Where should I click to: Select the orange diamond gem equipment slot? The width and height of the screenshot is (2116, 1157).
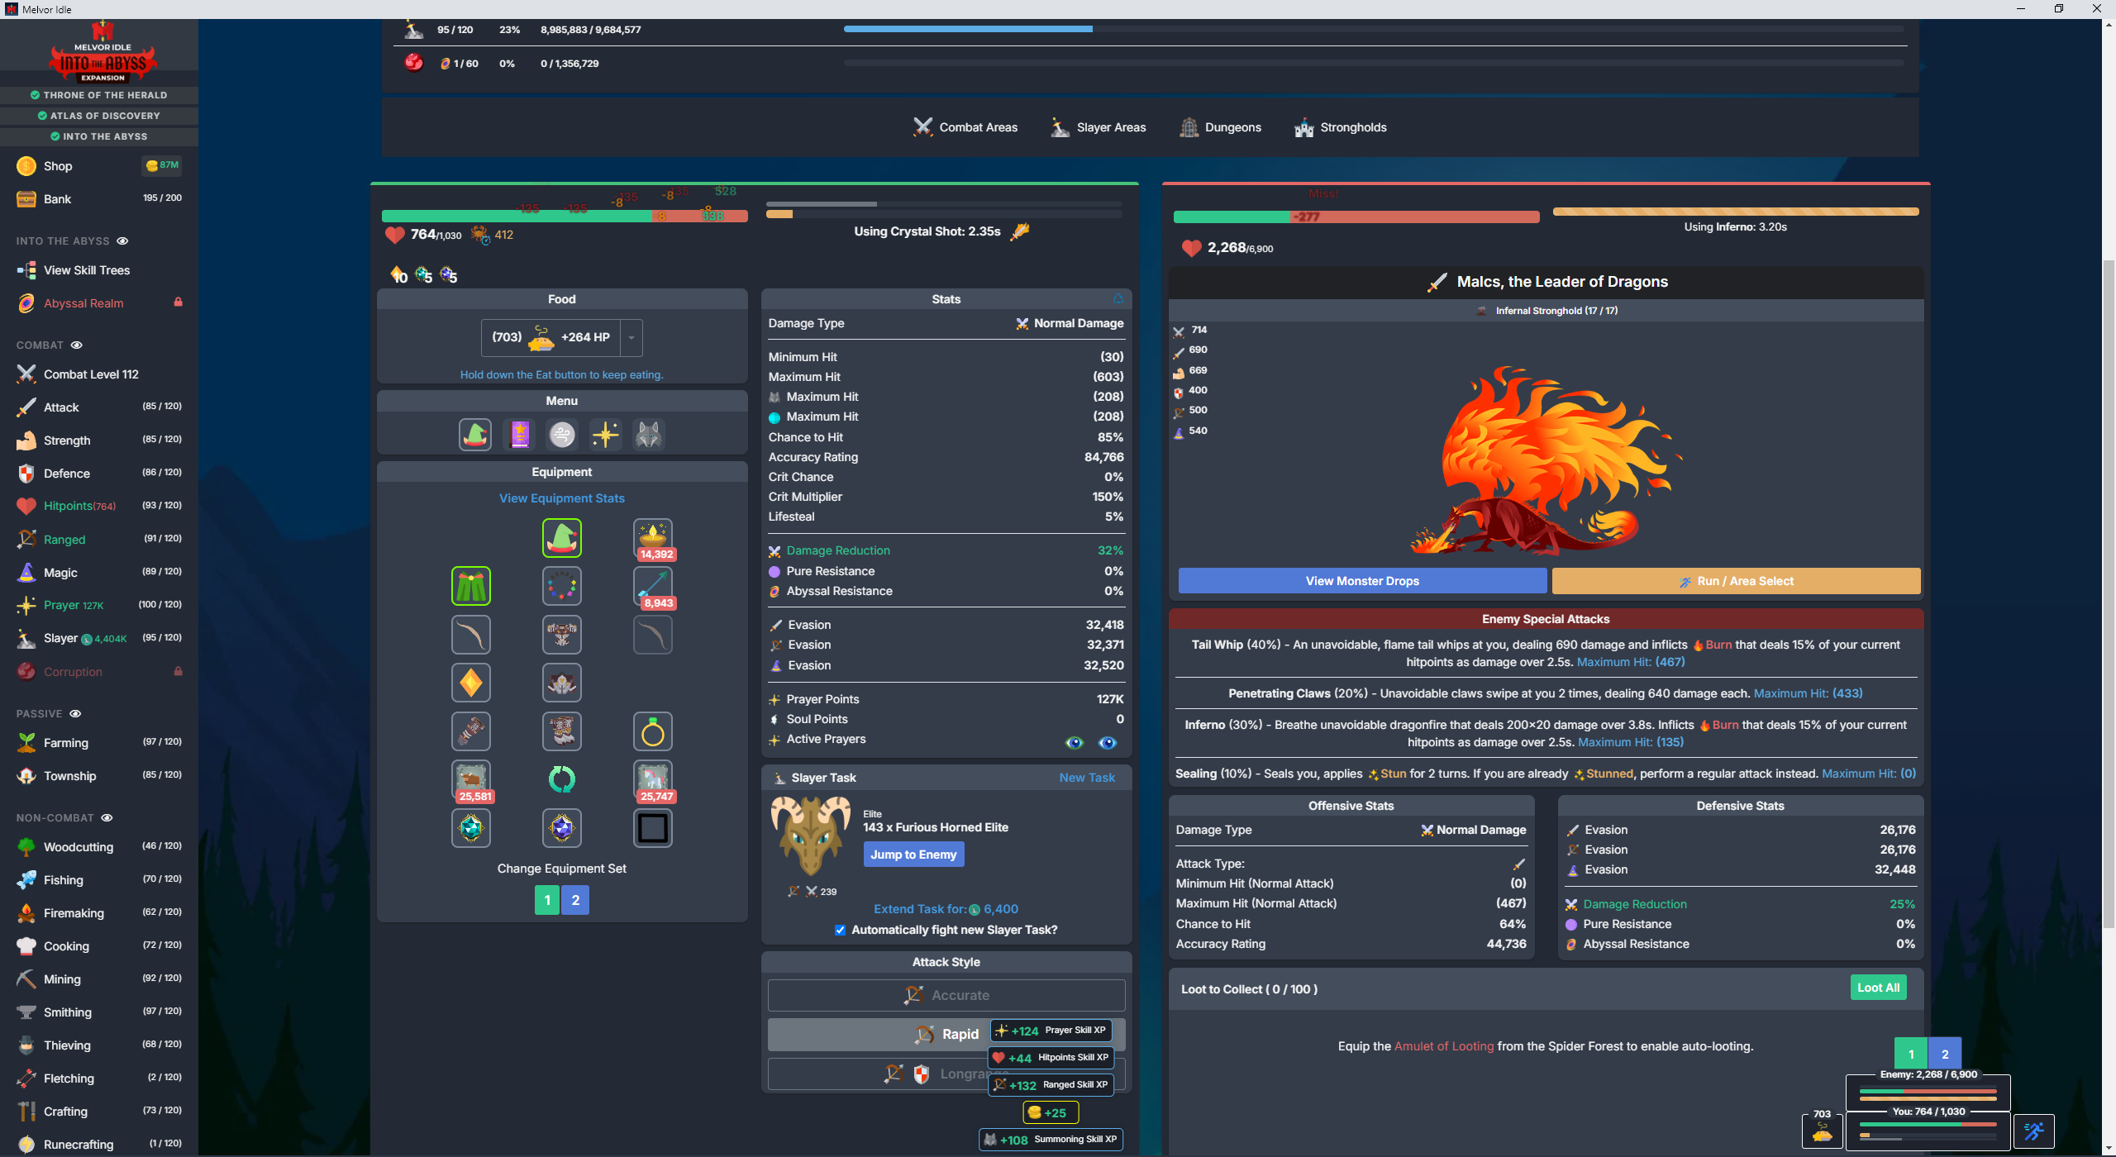pos(471,683)
